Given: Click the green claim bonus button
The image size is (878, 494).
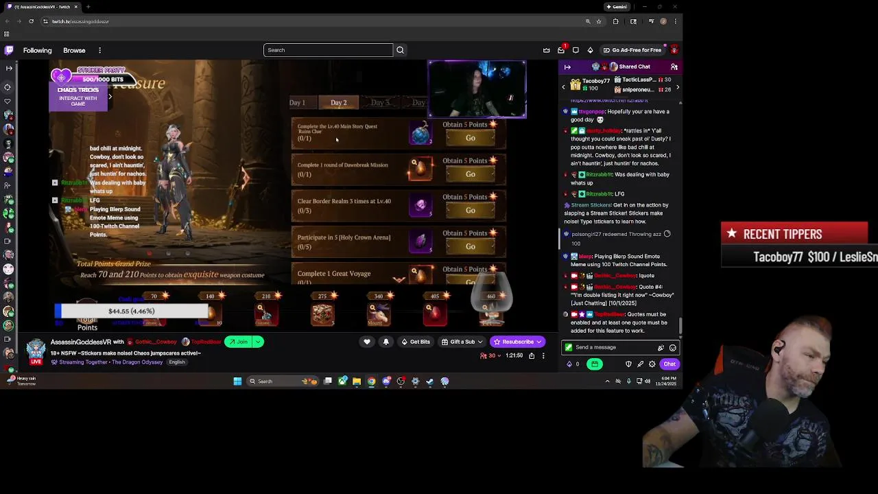Looking at the screenshot, I should click(x=595, y=364).
